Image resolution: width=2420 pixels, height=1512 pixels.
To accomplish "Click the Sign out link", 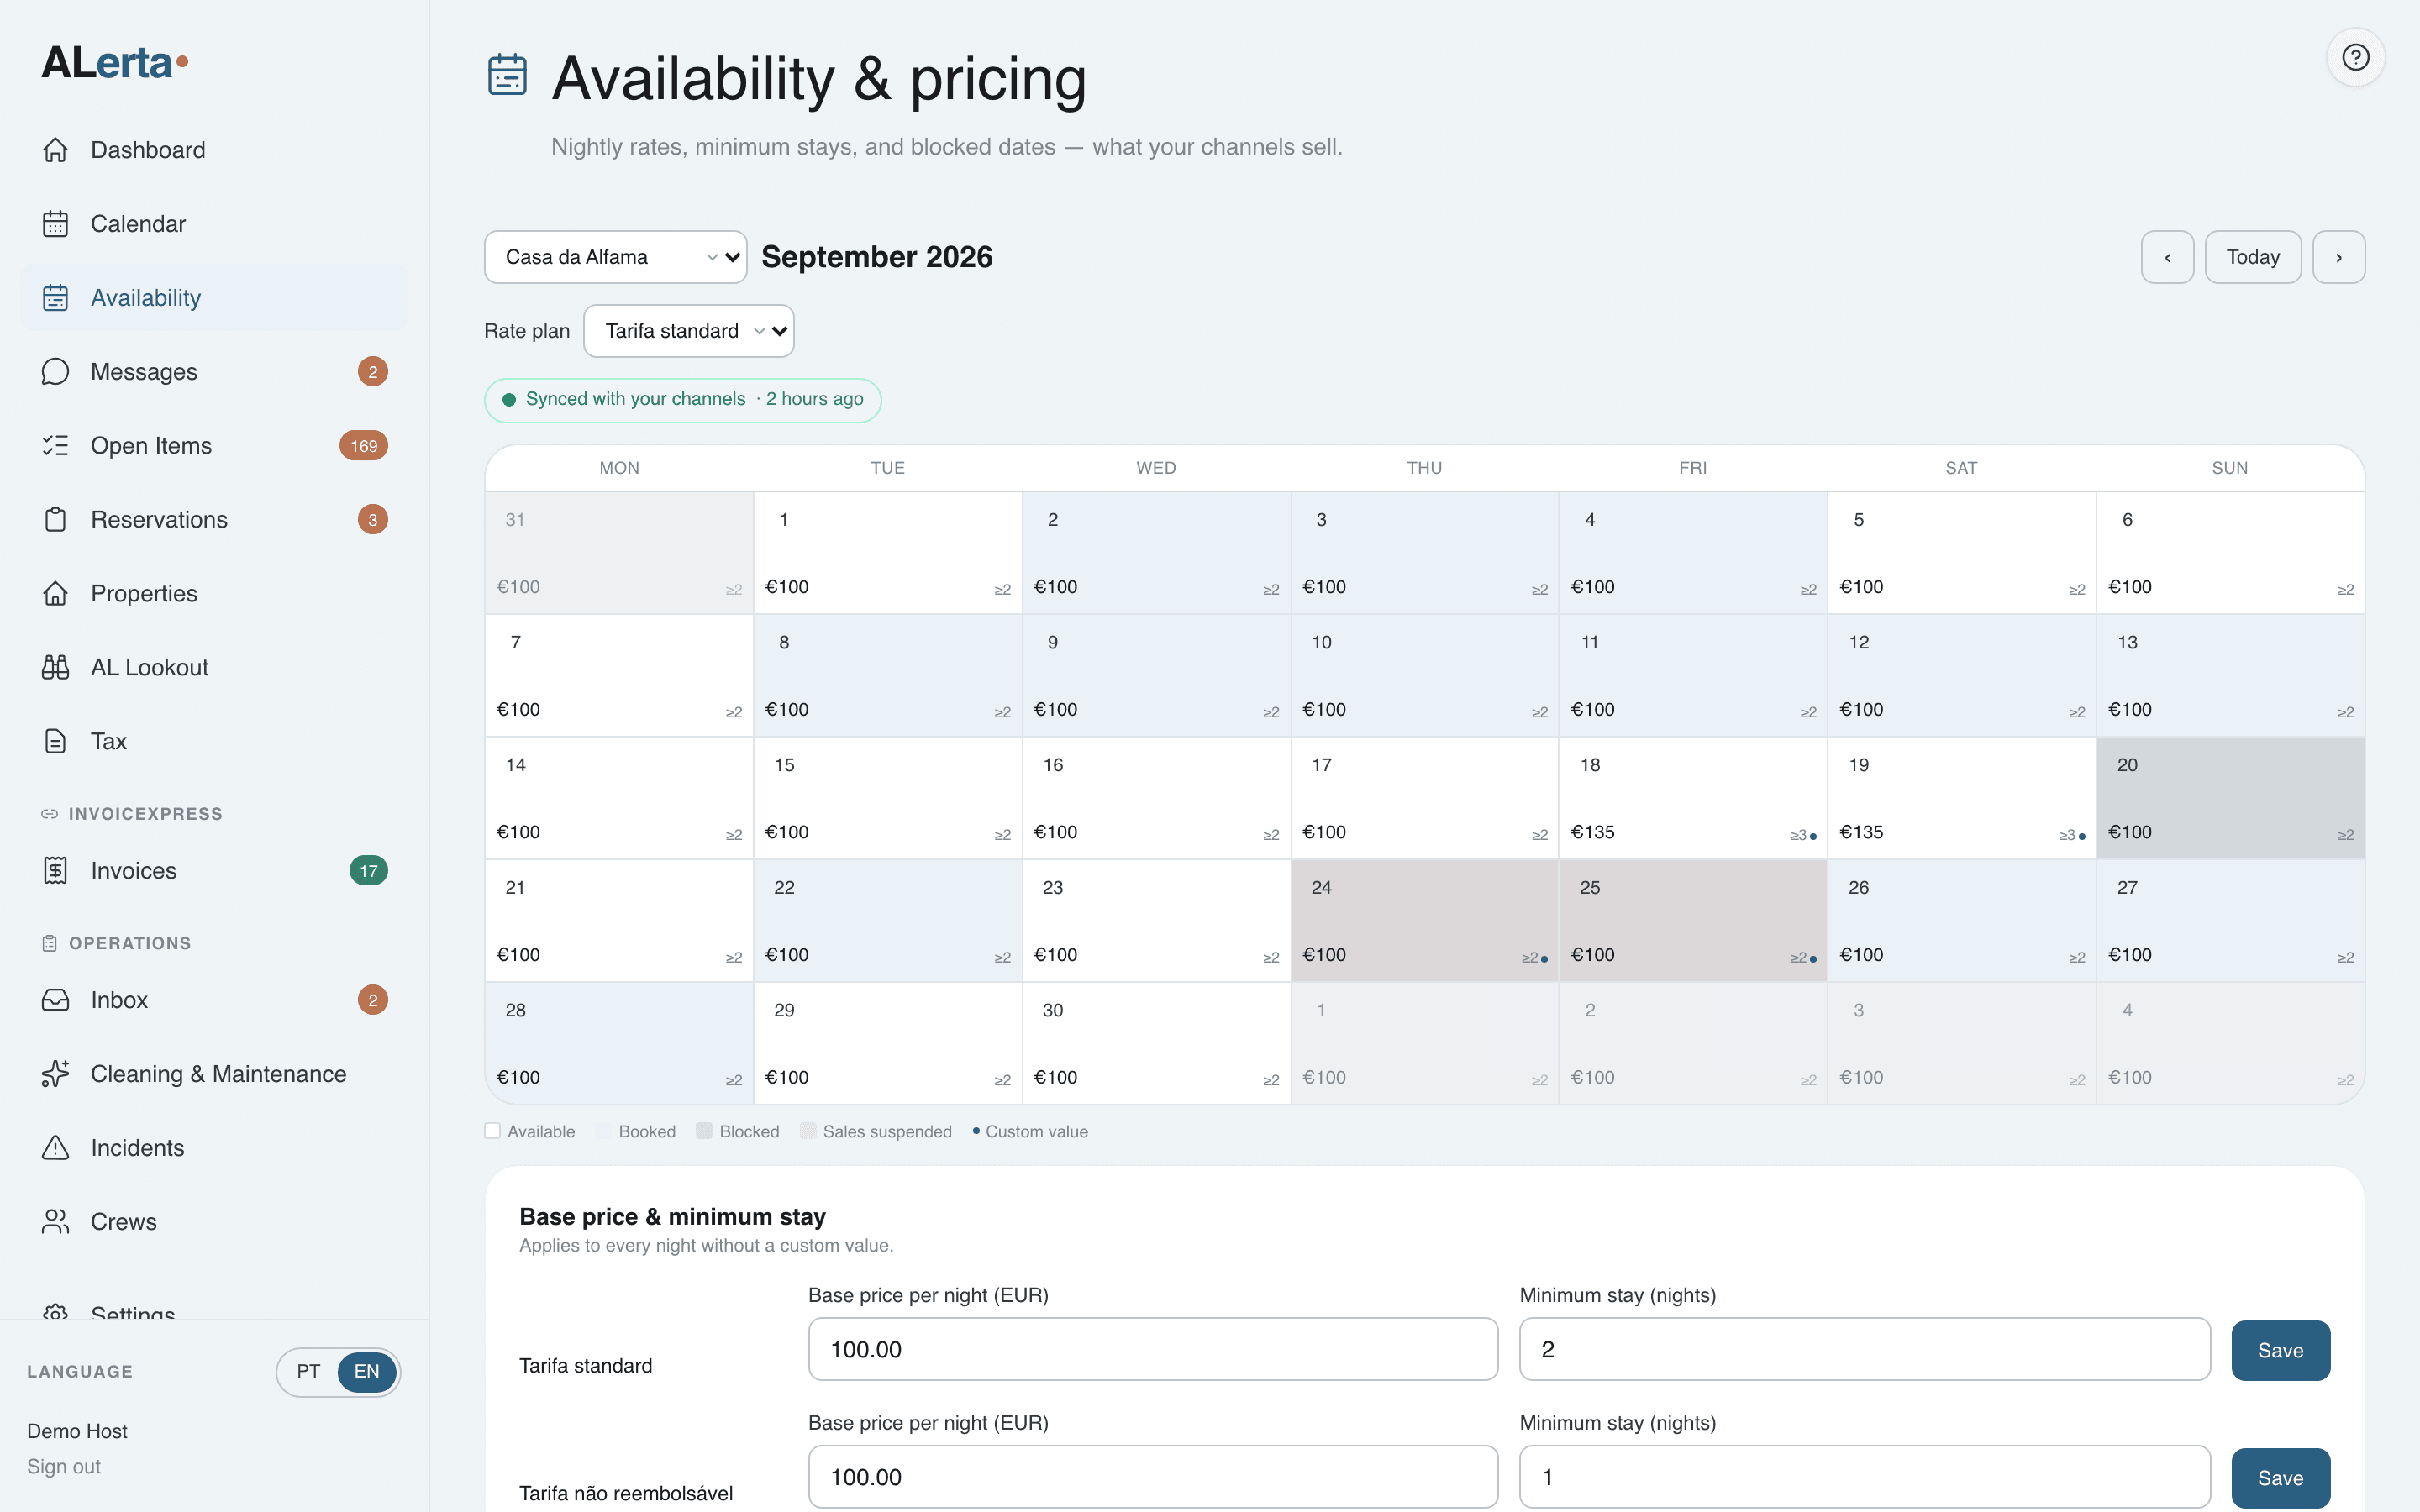I will 64,1466.
